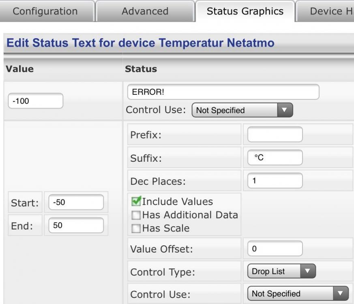Click the Start range field with -50
Screen dimensions: 354x304
pos(75,202)
